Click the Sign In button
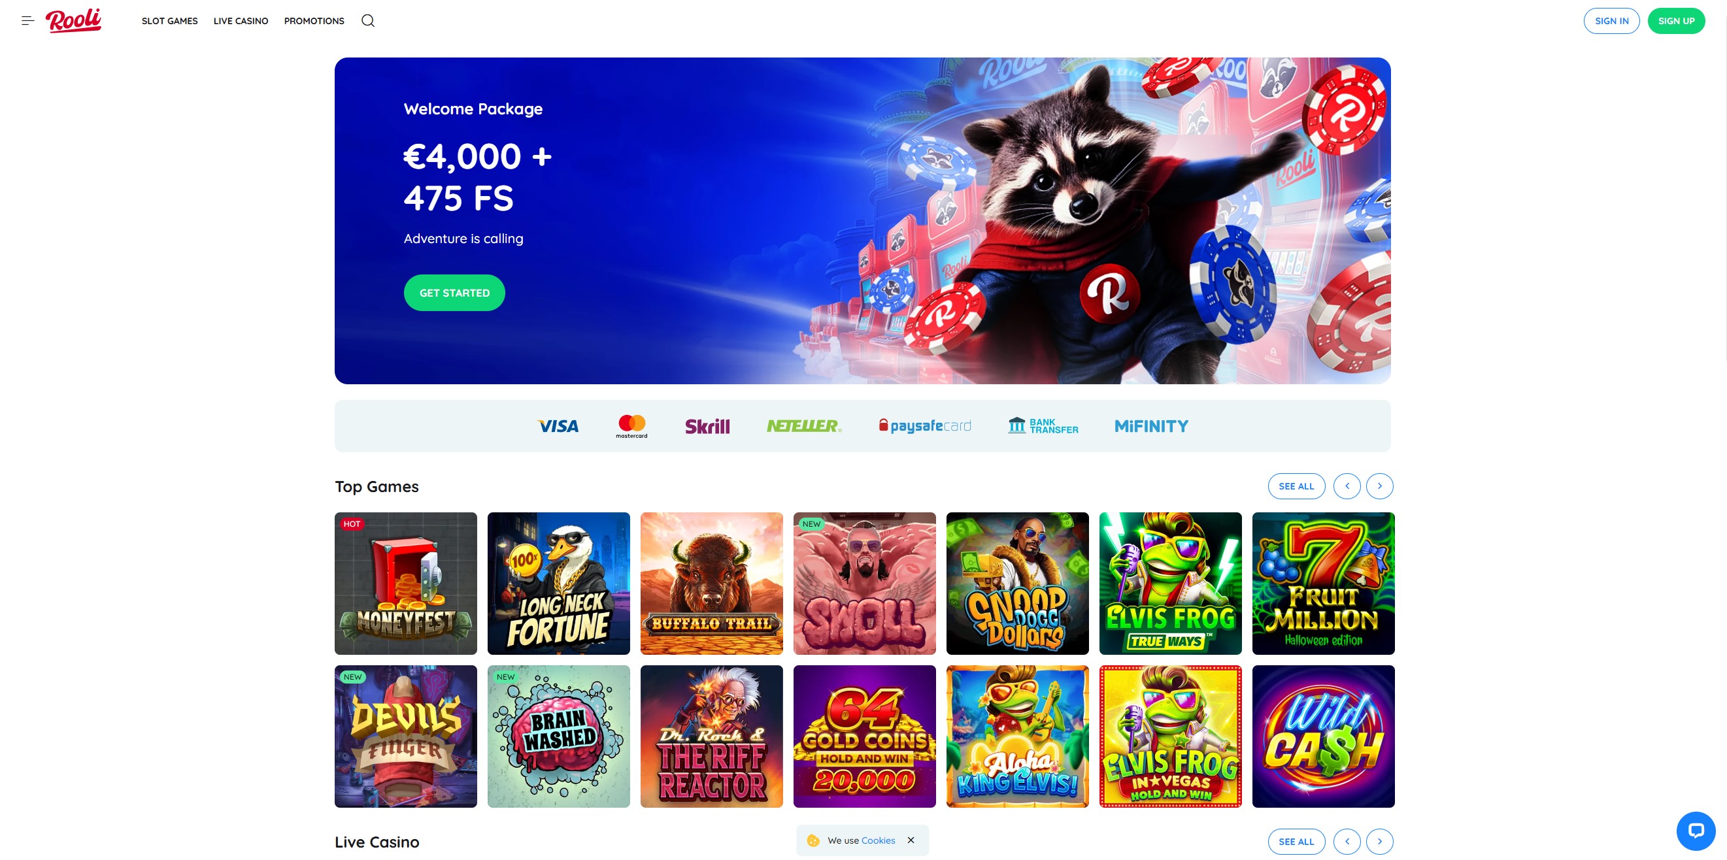Viewport: 1727px width, 860px height. click(x=1611, y=21)
